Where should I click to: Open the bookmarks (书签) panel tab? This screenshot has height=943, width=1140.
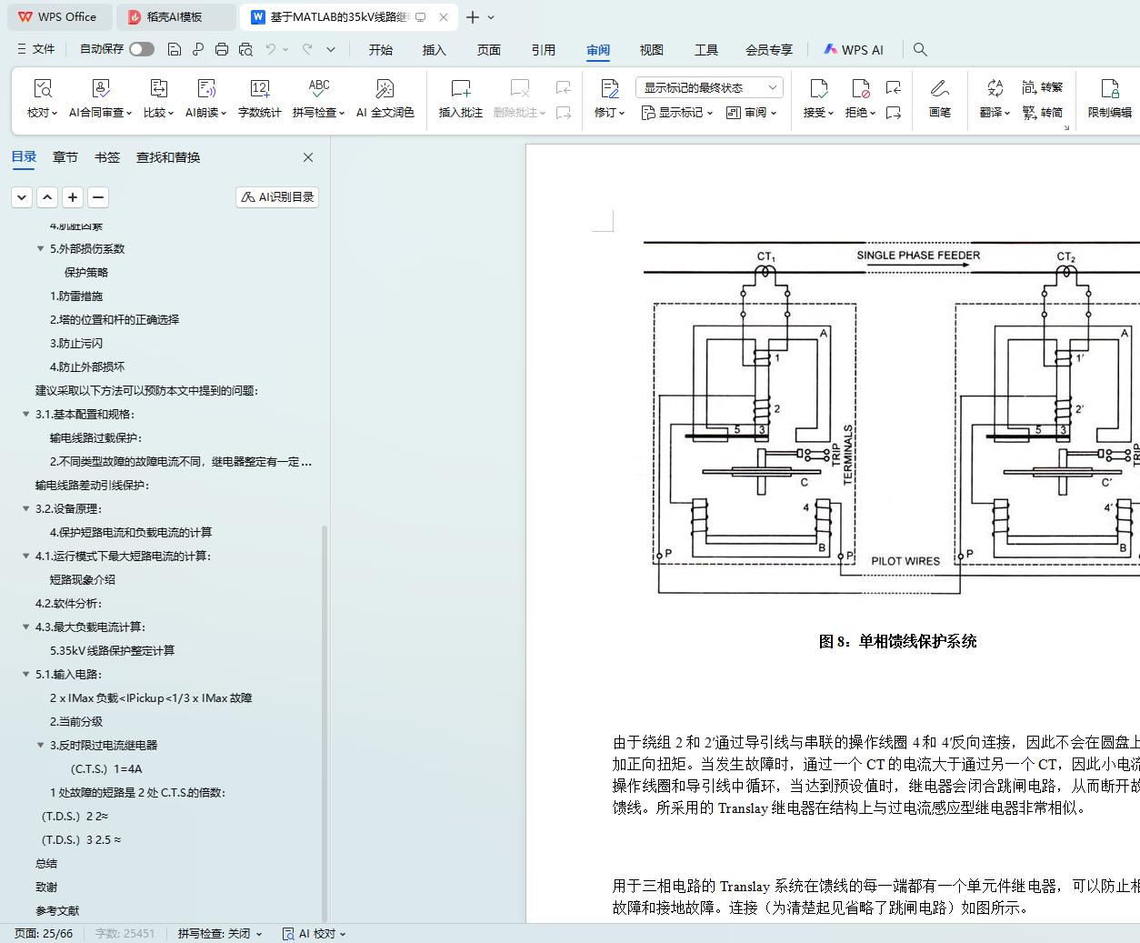pos(107,157)
